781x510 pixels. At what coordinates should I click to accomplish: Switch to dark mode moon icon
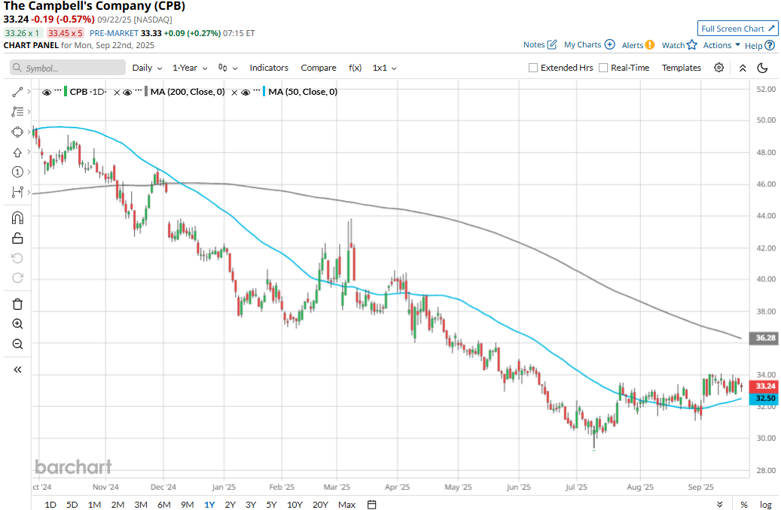[x=762, y=68]
